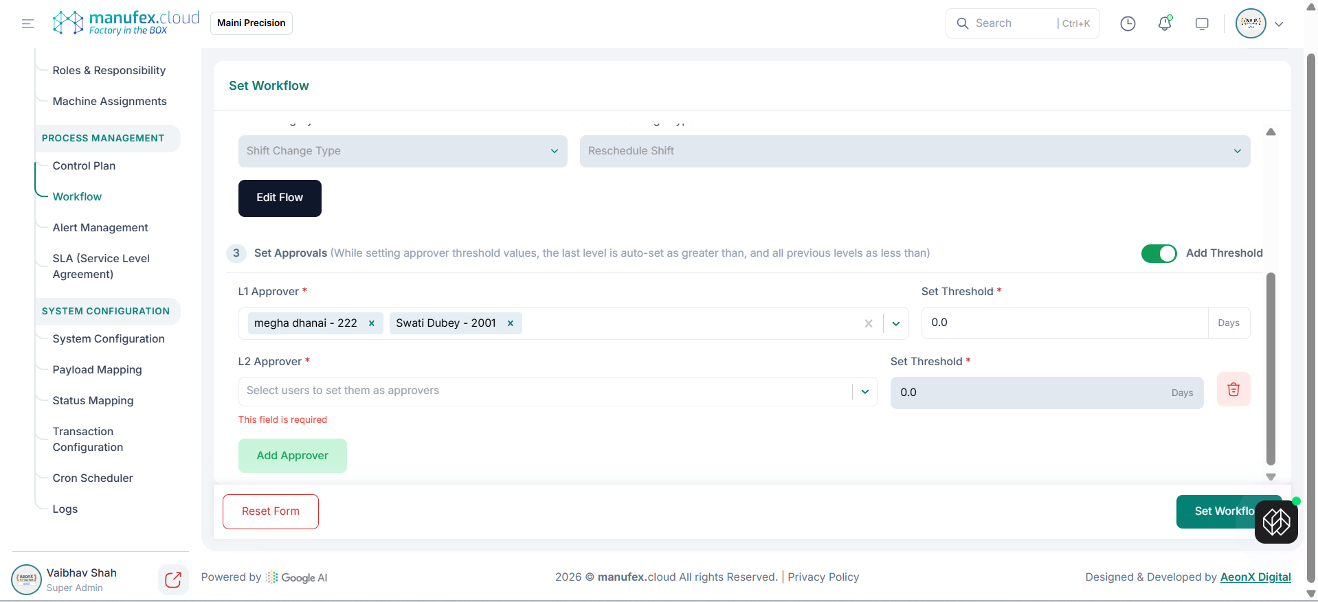Click 'This field is required' error text
This screenshot has width=1318, height=602.
tap(282, 420)
